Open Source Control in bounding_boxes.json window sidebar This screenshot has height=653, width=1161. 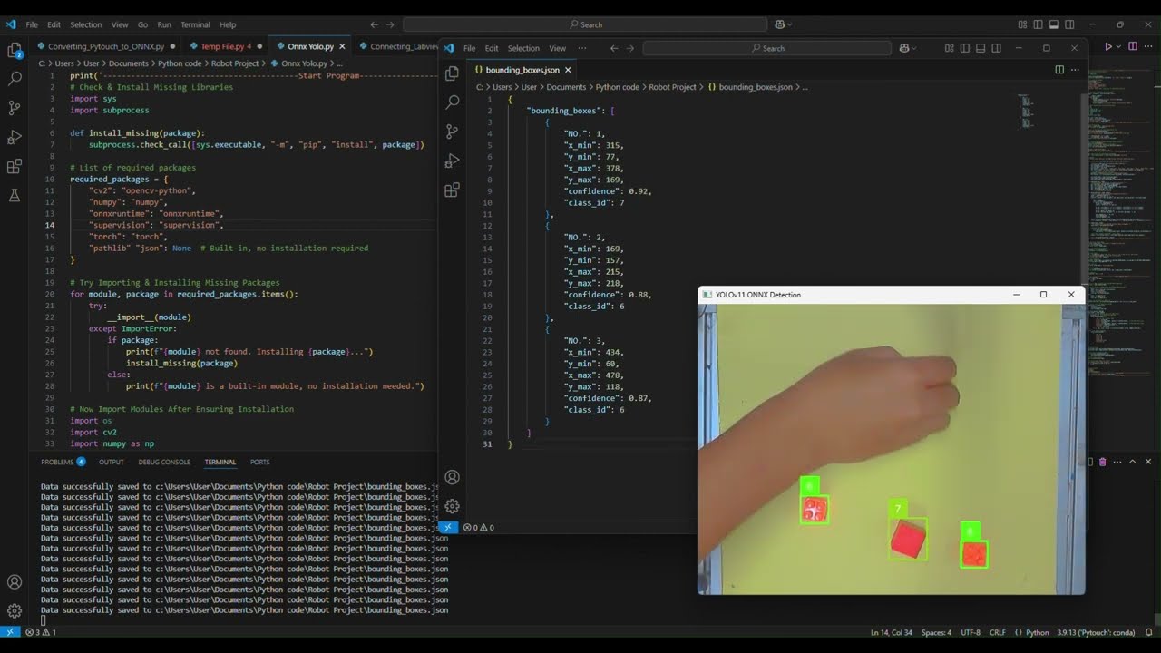[x=452, y=132]
